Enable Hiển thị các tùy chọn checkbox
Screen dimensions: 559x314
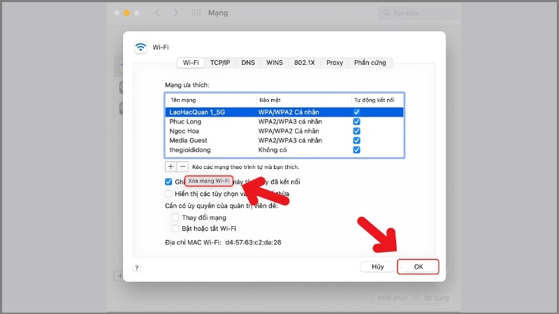click(168, 194)
